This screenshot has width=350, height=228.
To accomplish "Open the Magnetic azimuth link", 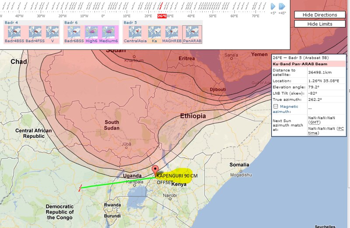I will tap(289, 106).
